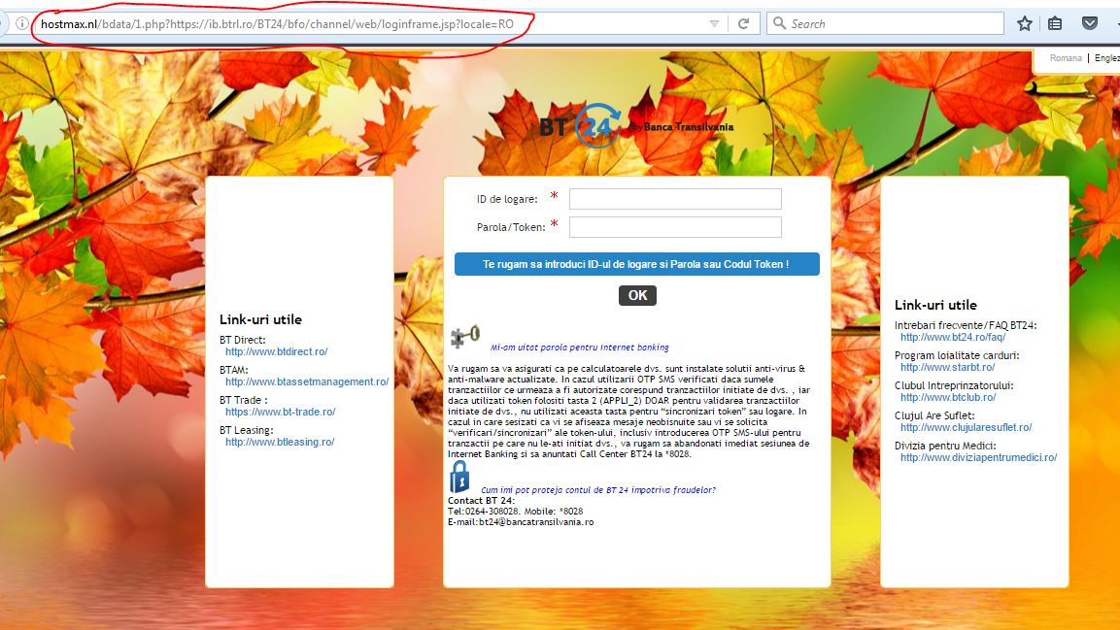The image size is (1120, 630).
Task: Click the blue login instruction banner
Action: (636, 264)
